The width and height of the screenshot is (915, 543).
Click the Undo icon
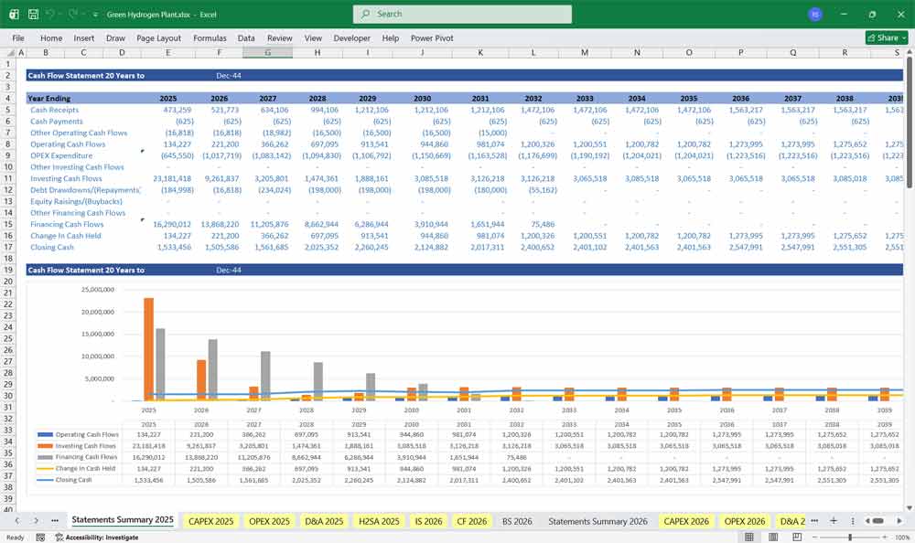(49, 14)
